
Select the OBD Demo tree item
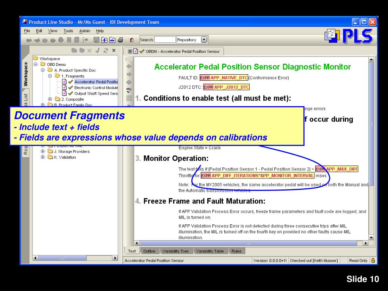tap(56, 64)
